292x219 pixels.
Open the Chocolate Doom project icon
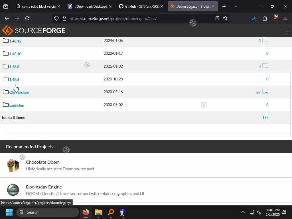pyautogui.click(x=13, y=165)
